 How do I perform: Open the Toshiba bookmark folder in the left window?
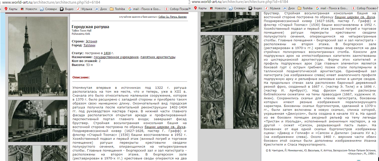(x=117, y=9)
